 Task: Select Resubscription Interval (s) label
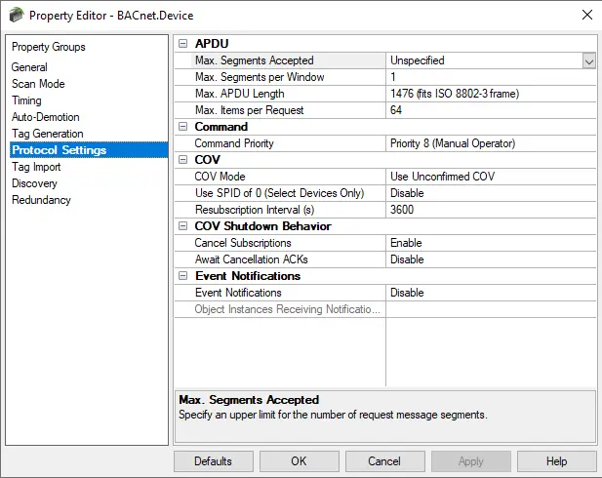[x=255, y=210]
